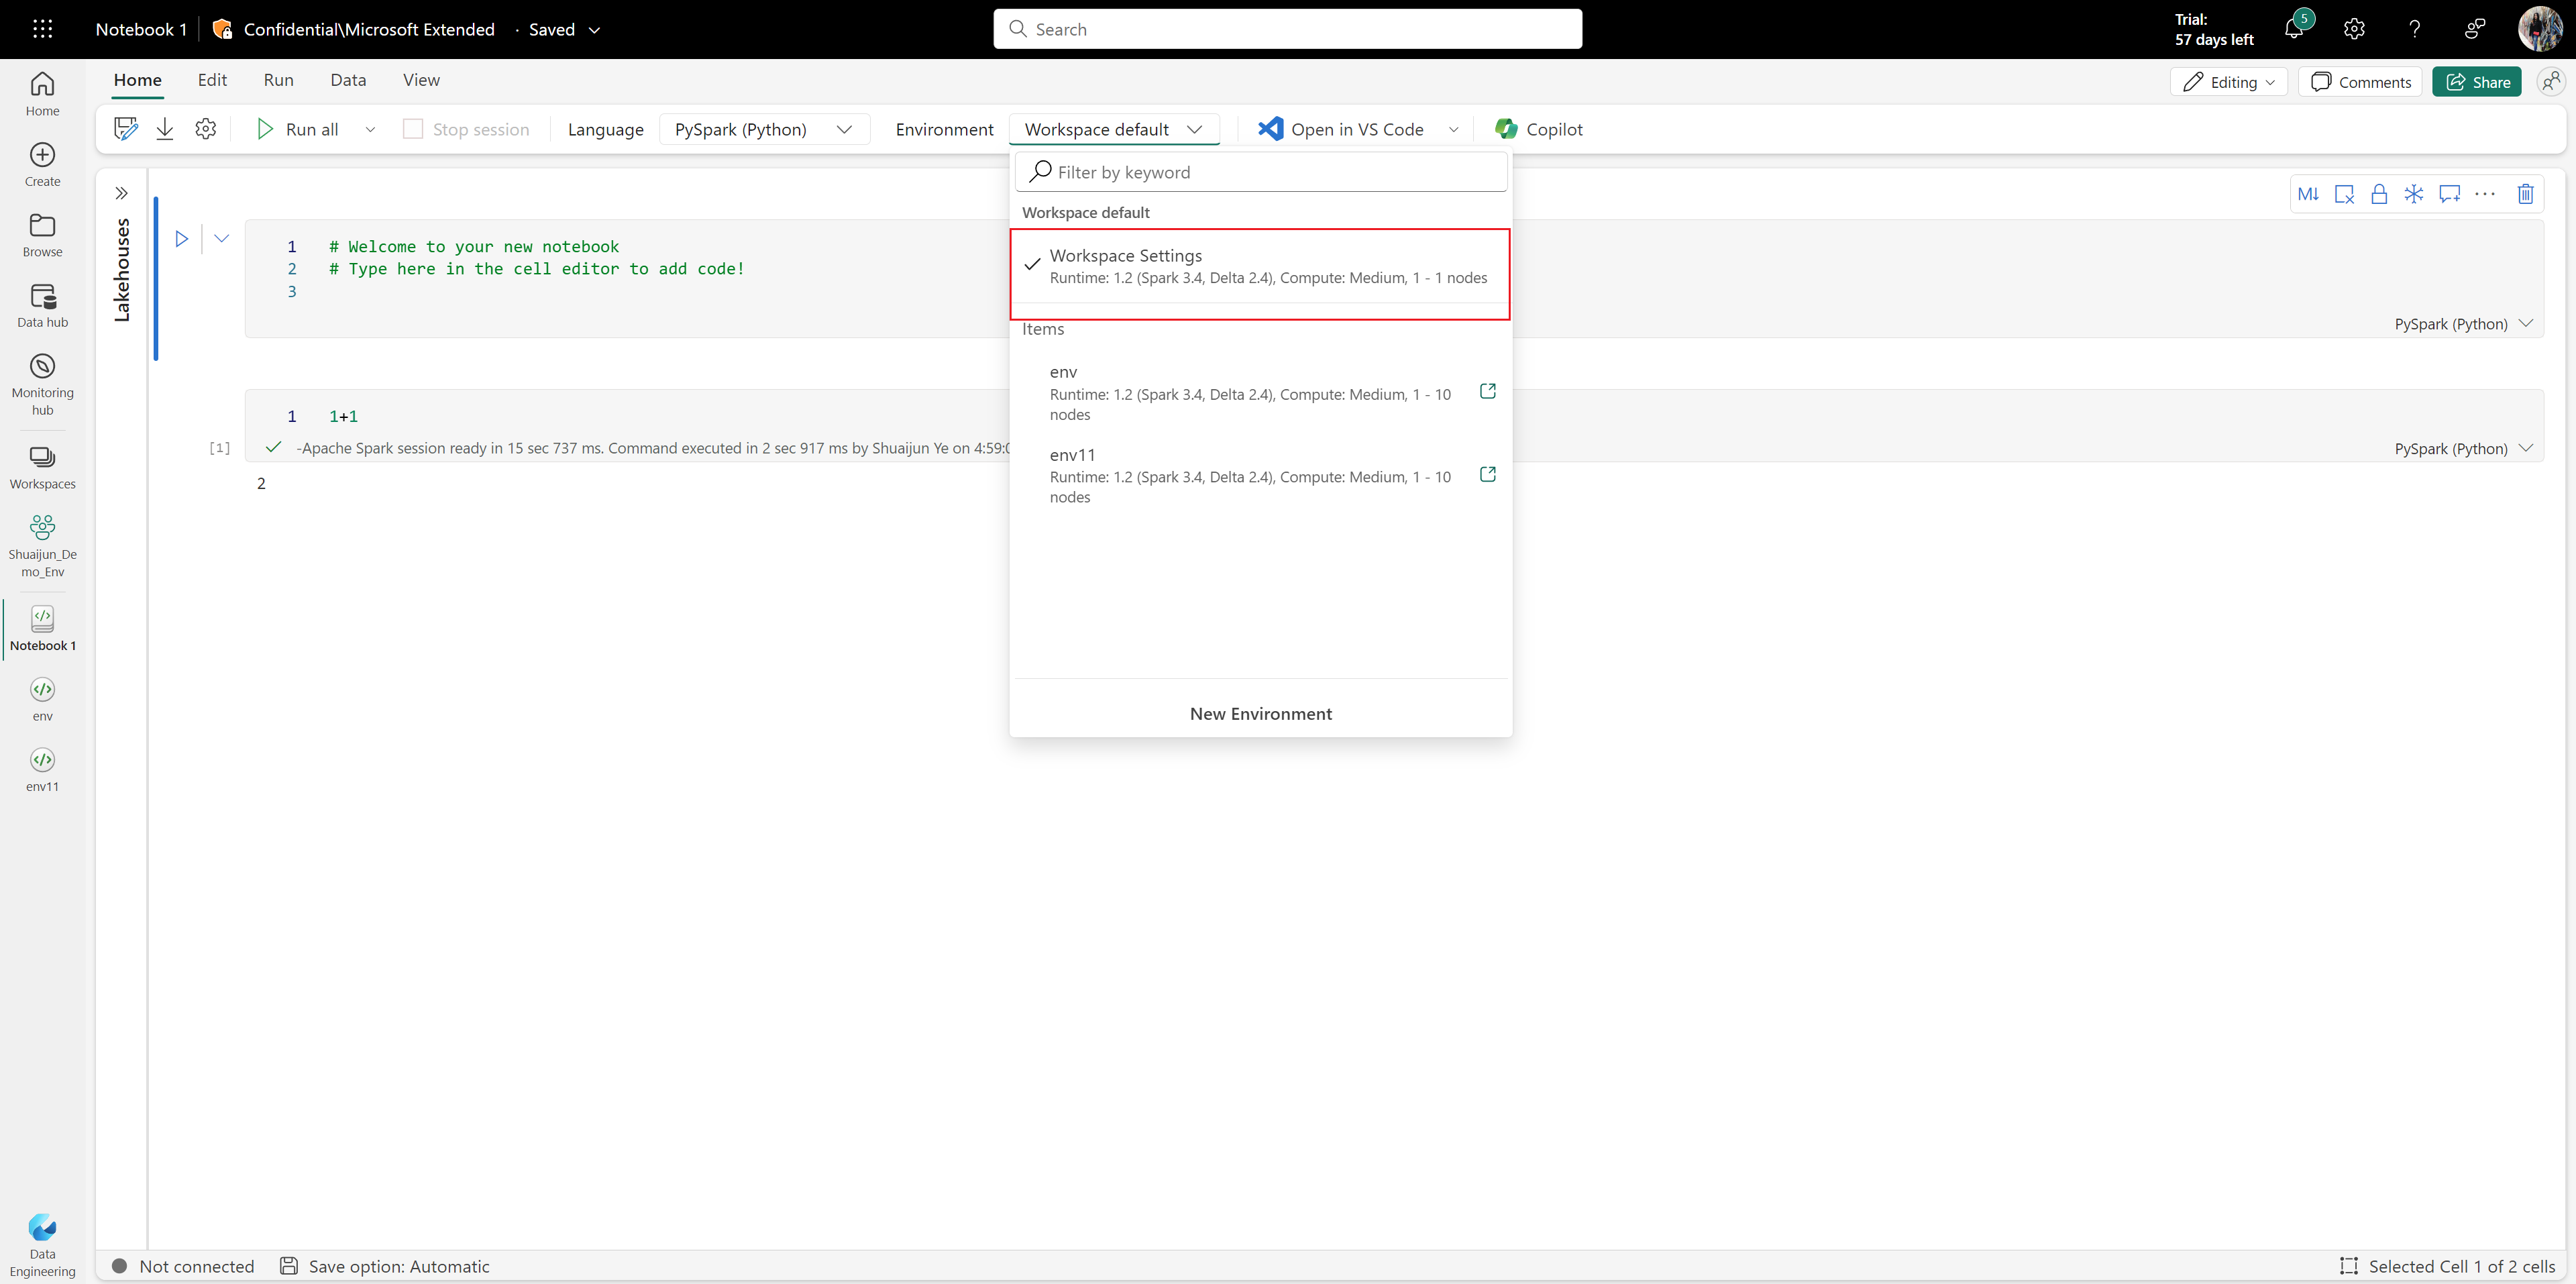This screenshot has width=2576, height=1284.
Task: Click the Run menu in ribbon
Action: (x=278, y=78)
